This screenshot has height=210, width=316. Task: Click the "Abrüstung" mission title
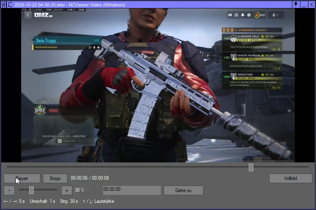(245, 74)
